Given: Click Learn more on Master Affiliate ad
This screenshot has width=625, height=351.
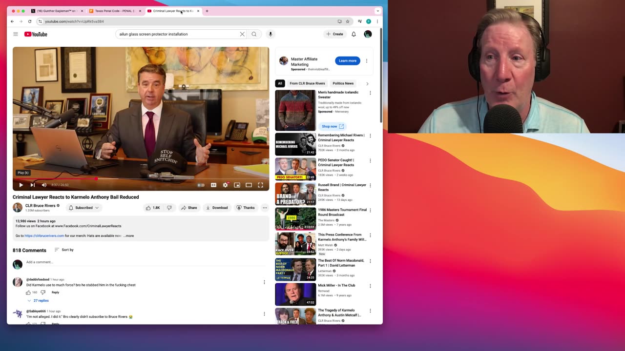Looking at the screenshot, I should pos(348,61).
